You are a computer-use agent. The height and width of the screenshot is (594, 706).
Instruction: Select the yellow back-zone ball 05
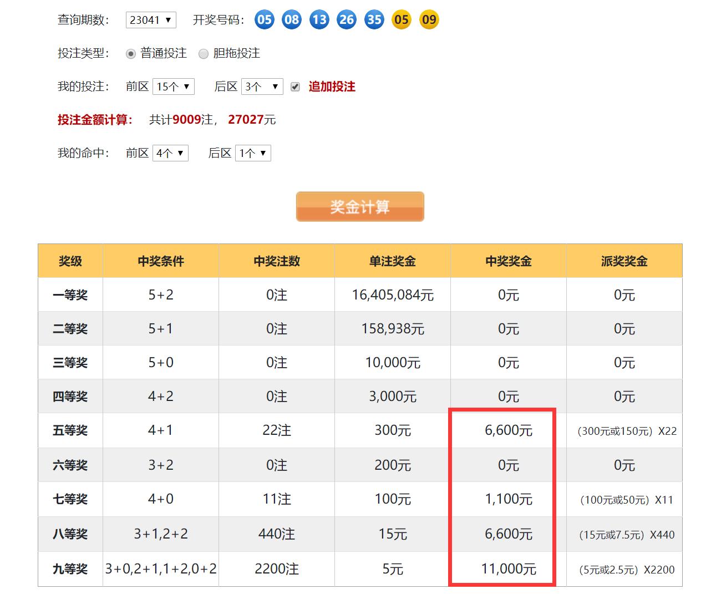tap(400, 19)
